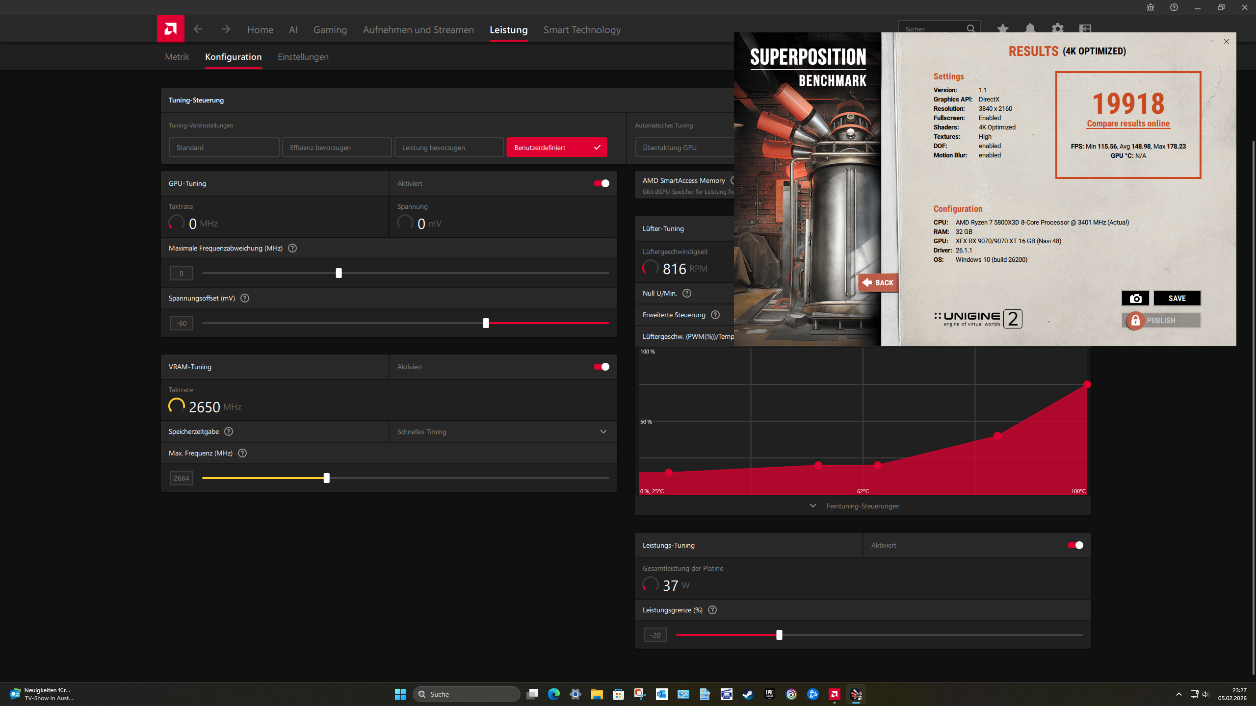Click help icon next to Spannungsoffset
This screenshot has height=706, width=1256.
(245, 298)
